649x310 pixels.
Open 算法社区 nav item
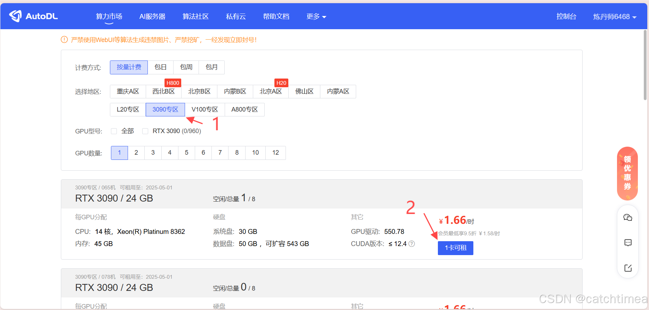tap(195, 16)
